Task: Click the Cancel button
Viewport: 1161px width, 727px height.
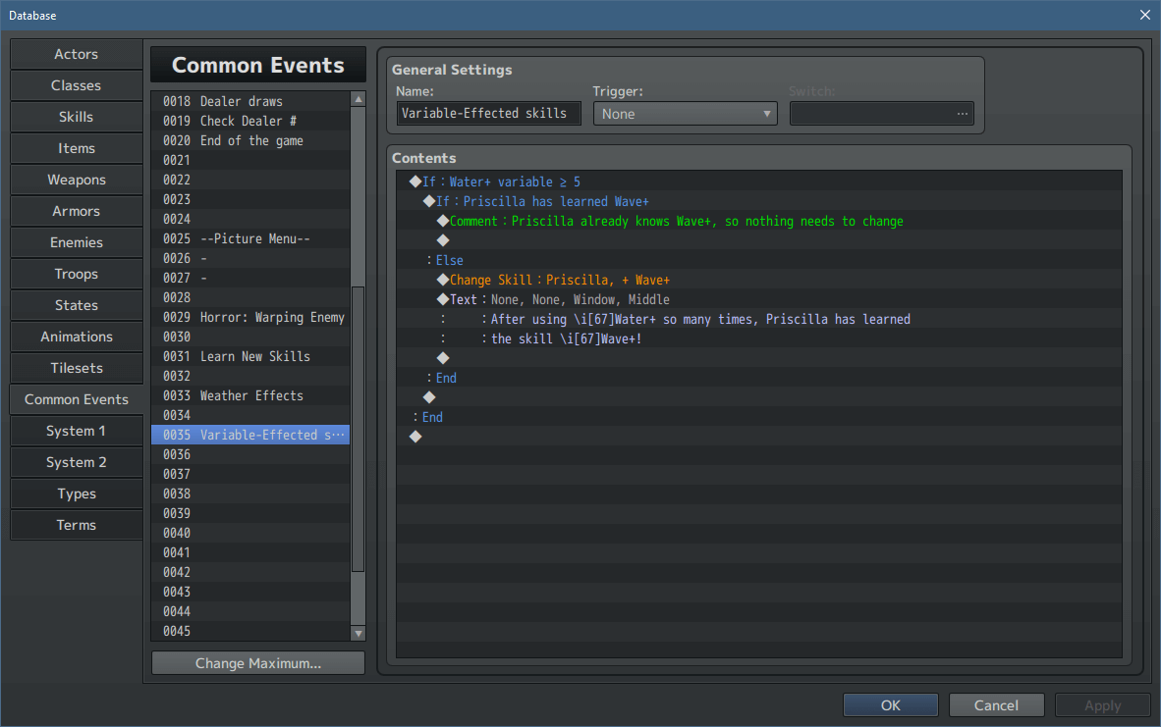Action: 997,705
